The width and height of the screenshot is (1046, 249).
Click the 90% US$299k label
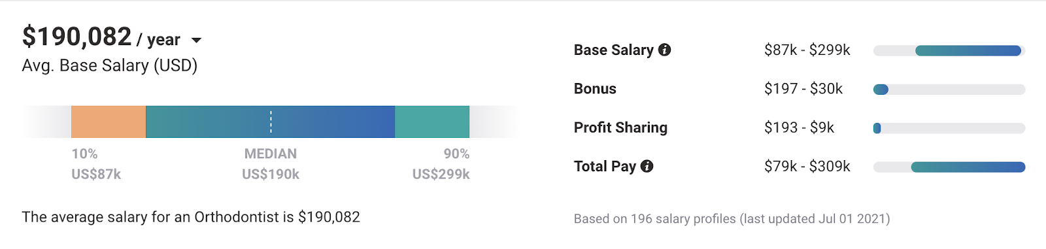[441, 164]
